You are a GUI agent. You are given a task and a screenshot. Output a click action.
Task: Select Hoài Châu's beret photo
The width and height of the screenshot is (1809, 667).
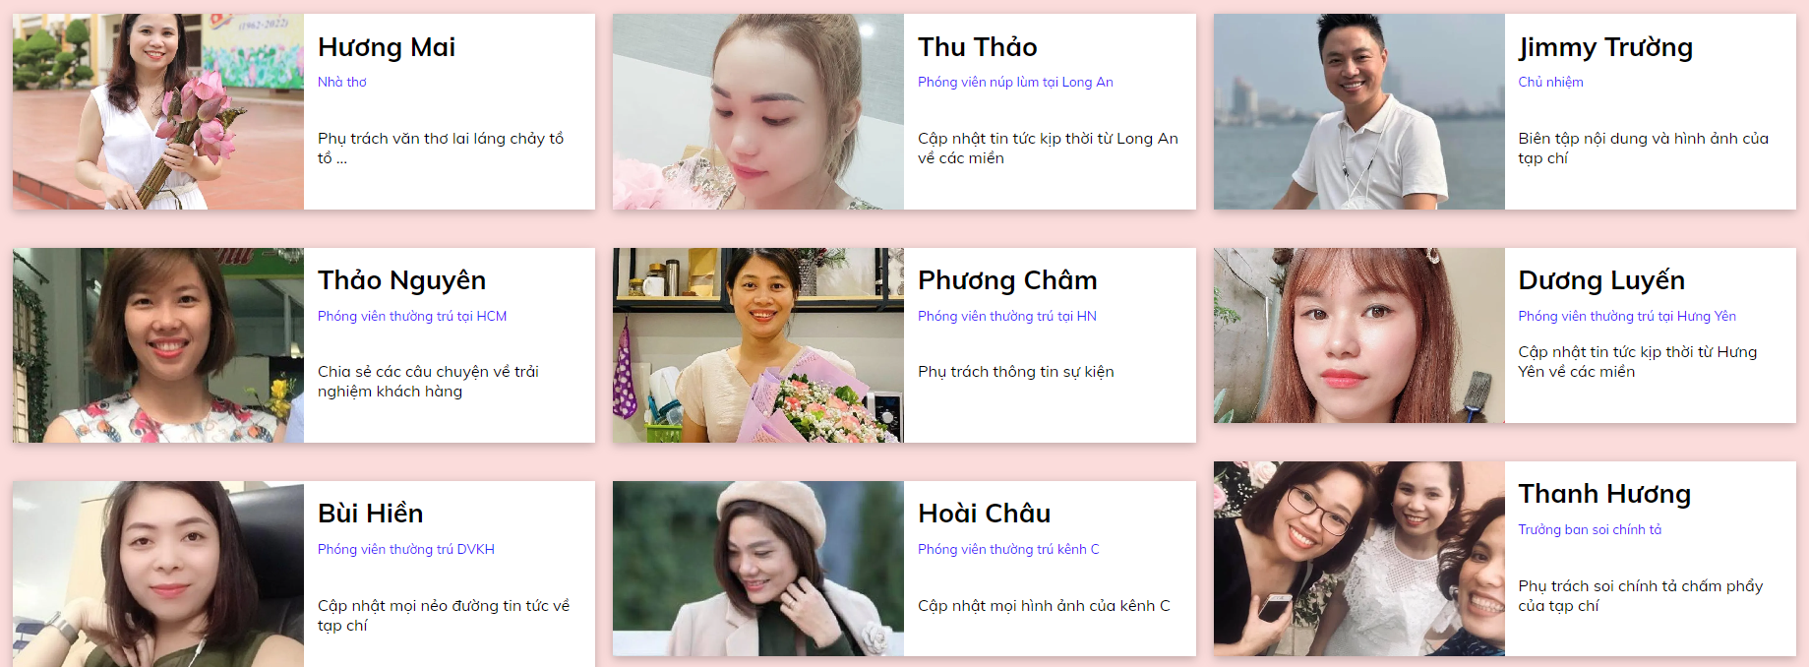point(758,569)
